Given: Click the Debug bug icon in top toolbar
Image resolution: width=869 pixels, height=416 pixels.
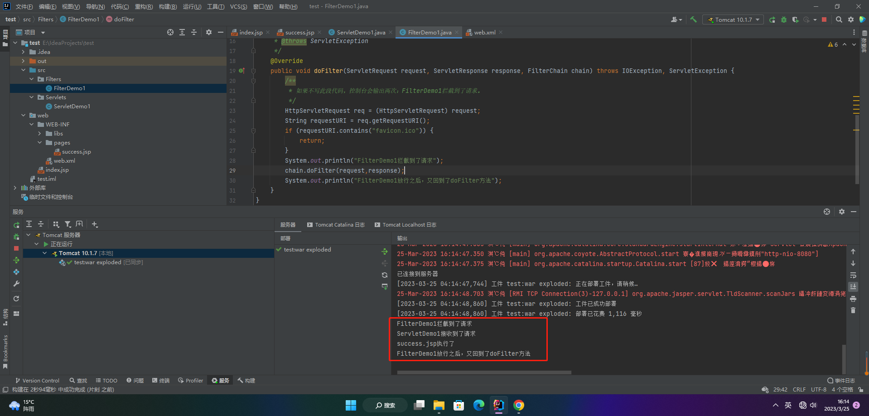Looking at the screenshot, I should 784,19.
